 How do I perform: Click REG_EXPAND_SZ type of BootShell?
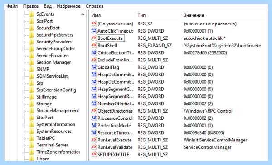[155, 46]
